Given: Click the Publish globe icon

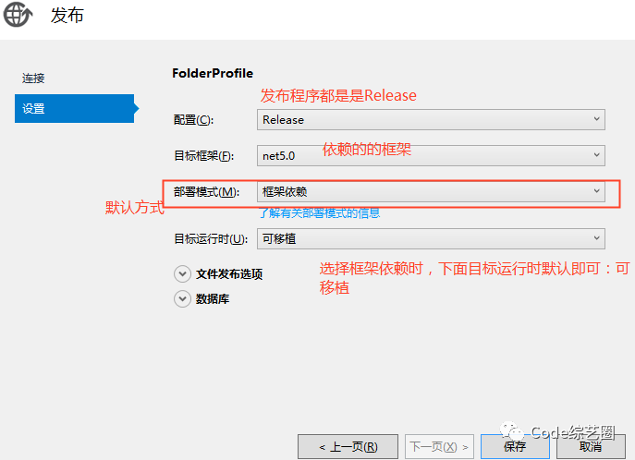Looking at the screenshot, I should 18,15.
